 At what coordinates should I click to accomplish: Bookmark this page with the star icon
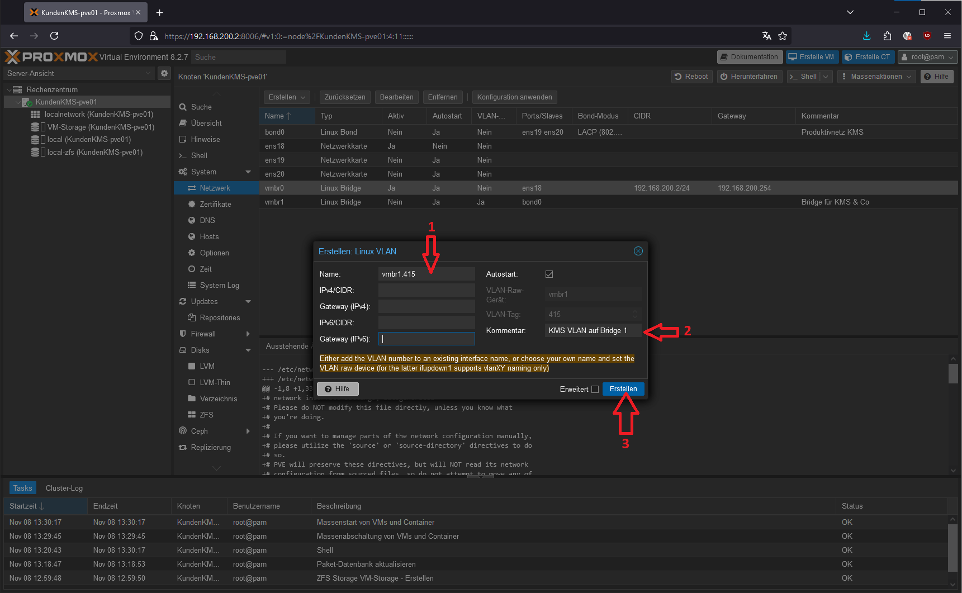783,36
